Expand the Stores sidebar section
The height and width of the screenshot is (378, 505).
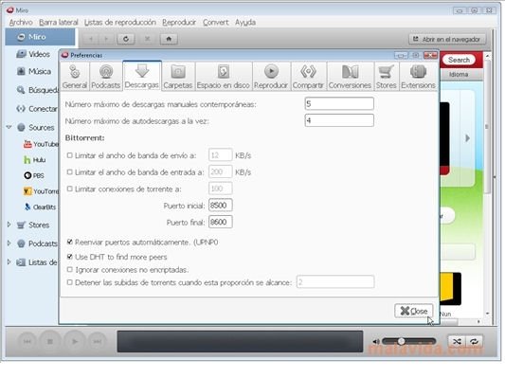point(9,225)
